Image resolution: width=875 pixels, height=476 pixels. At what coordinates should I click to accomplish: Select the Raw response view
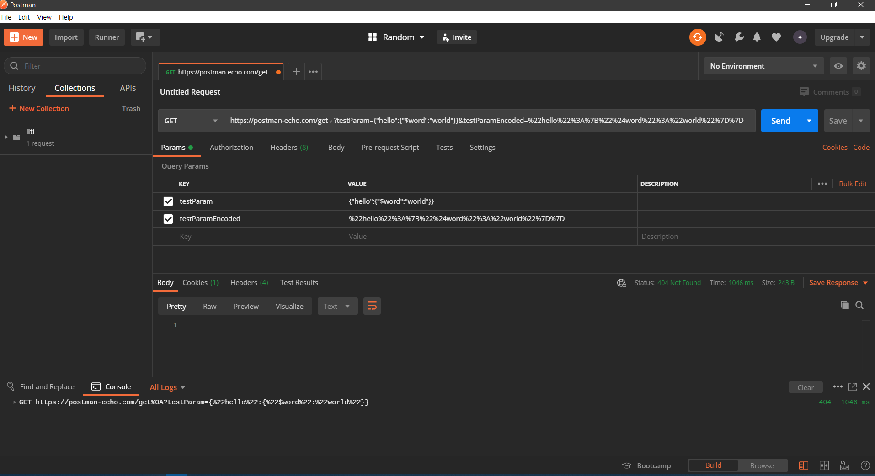pos(210,306)
